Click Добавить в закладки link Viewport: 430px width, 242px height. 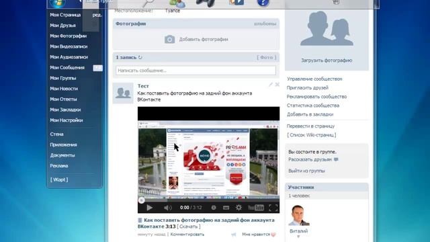(310, 114)
